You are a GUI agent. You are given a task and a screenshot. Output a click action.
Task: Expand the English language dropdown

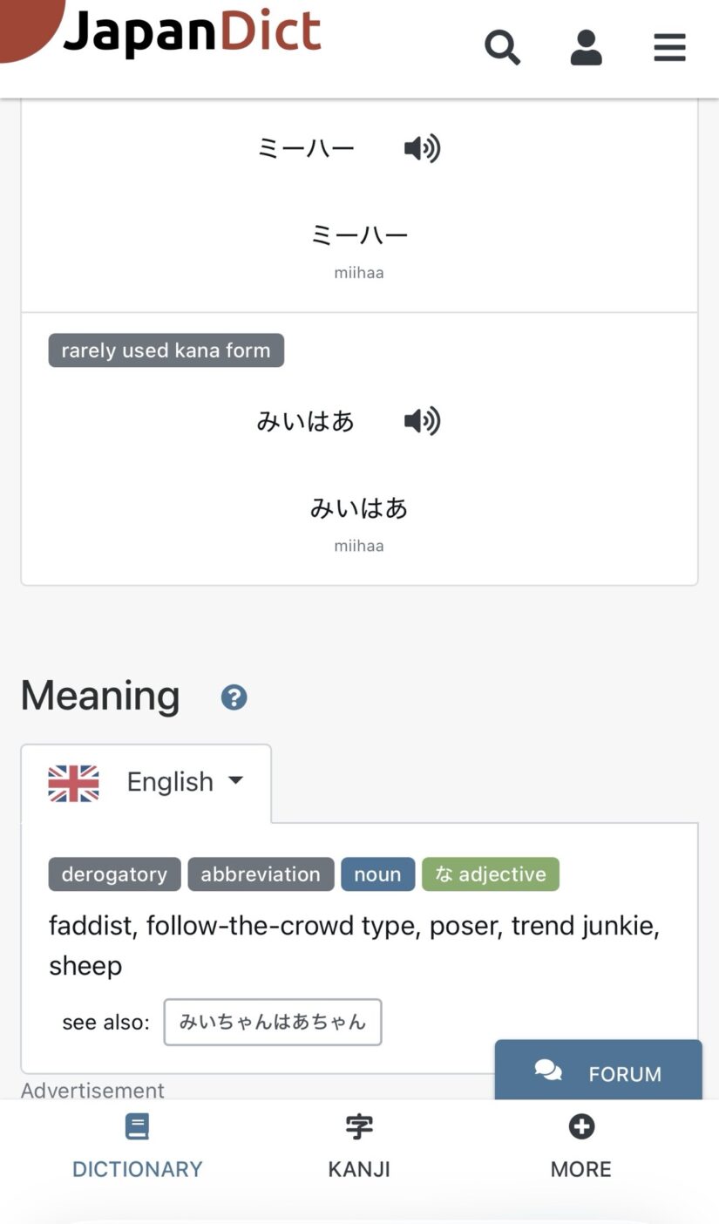(x=186, y=782)
